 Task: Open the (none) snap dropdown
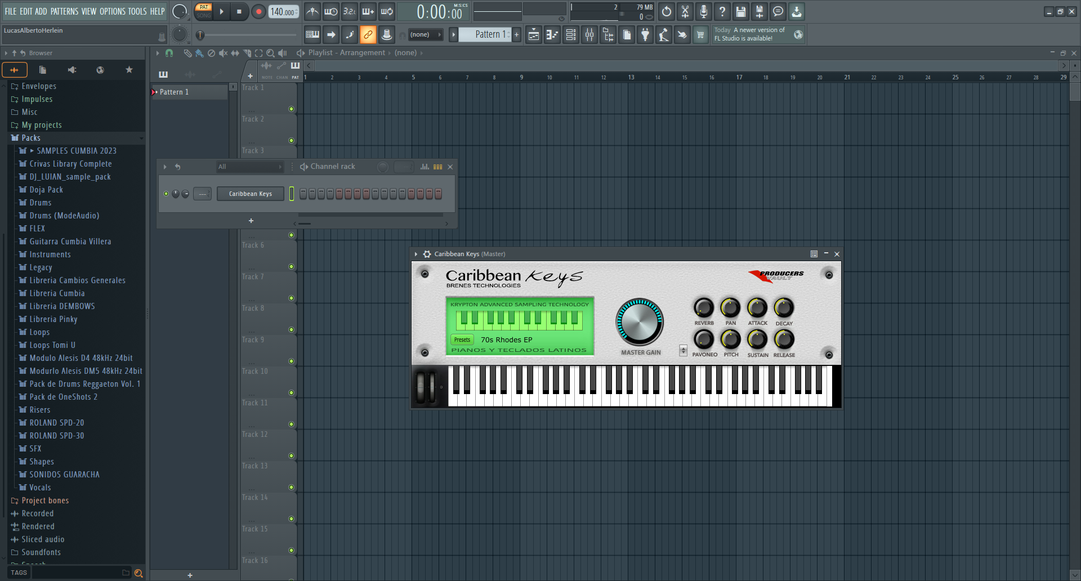coord(425,35)
